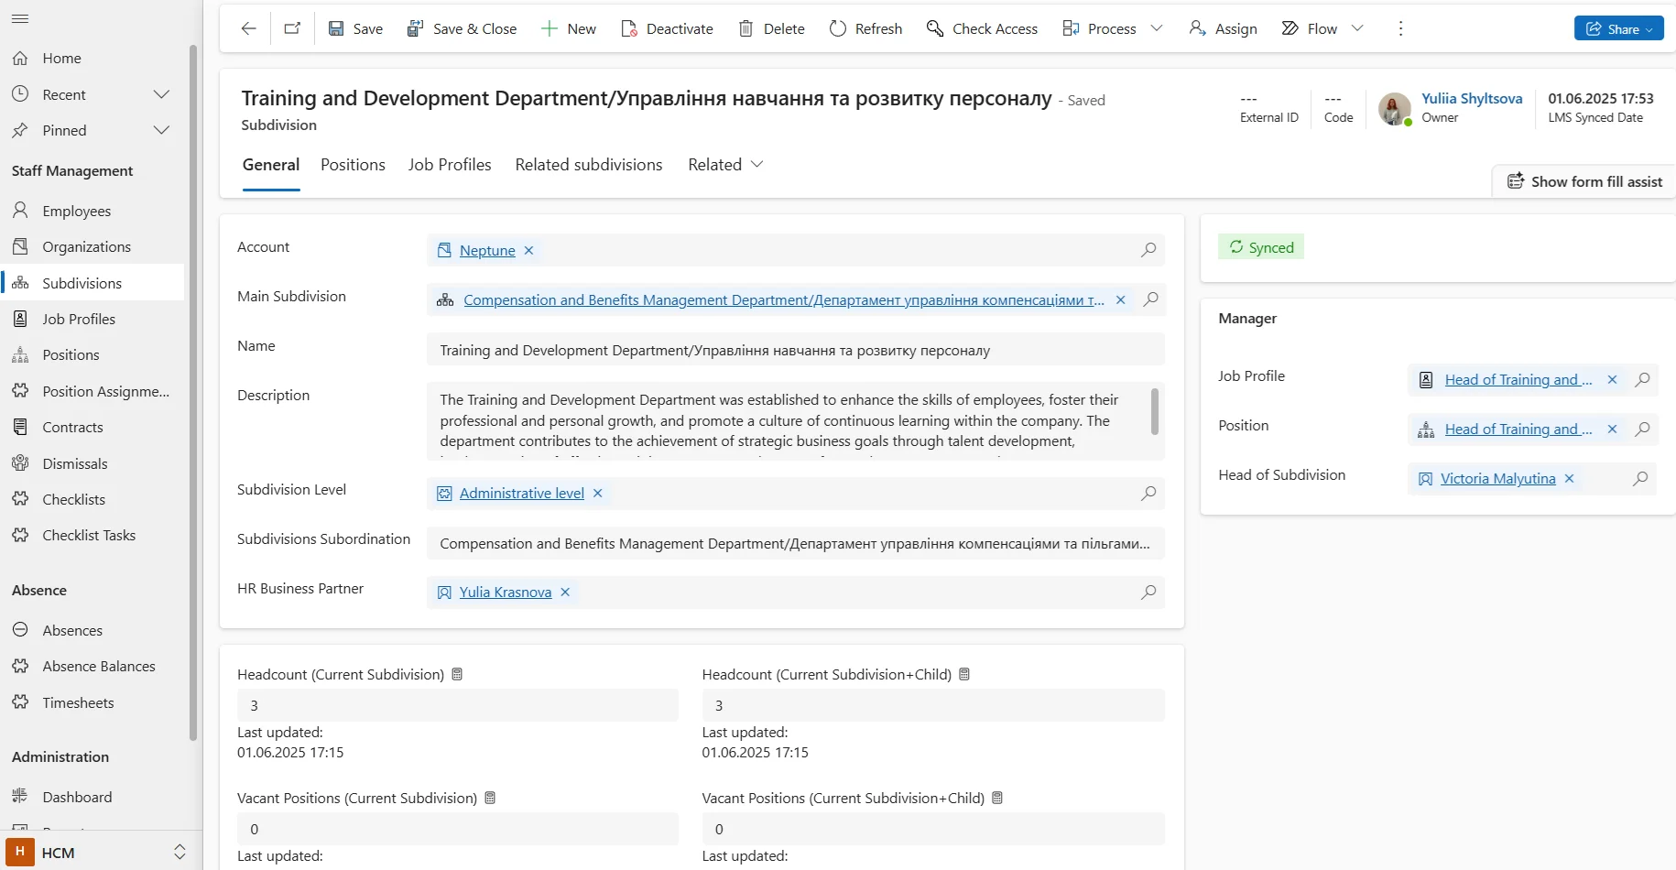Switch to the Job Profiles tab
The image size is (1676, 870).
pos(450,165)
